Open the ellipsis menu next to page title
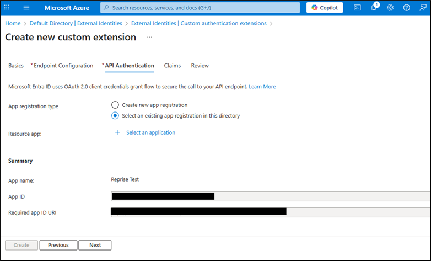Viewport: 431px width, 261px height. tap(149, 38)
